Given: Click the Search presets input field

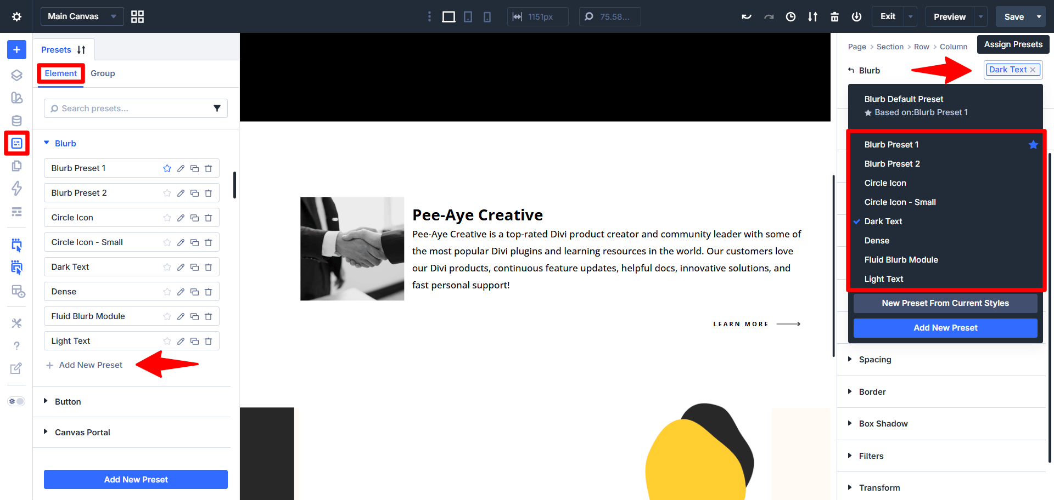Looking at the screenshot, I should pyautogui.click(x=136, y=109).
